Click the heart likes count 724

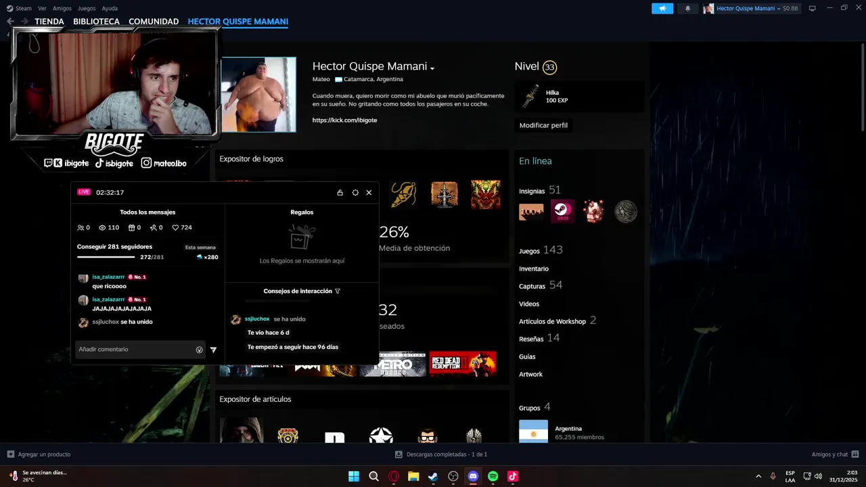click(x=182, y=228)
